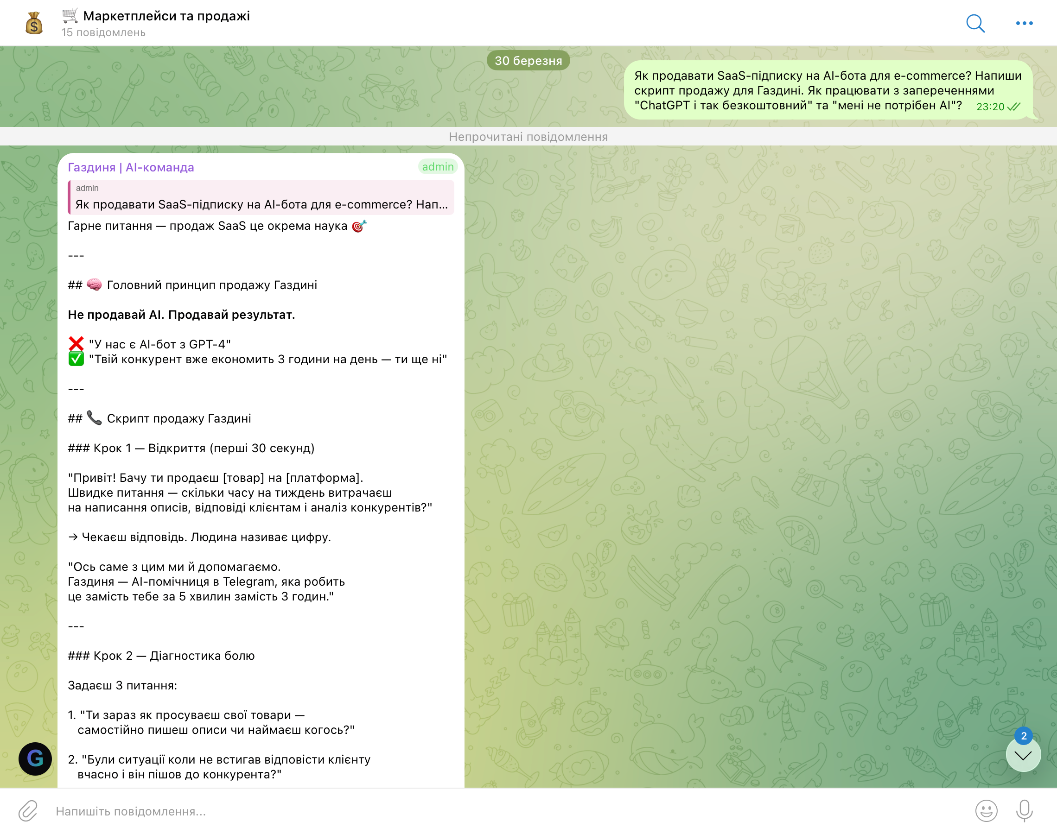Click the paperclip attach file icon
Image resolution: width=1057 pixels, height=834 pixels.
pyautogui.click(x=28, y=810)
